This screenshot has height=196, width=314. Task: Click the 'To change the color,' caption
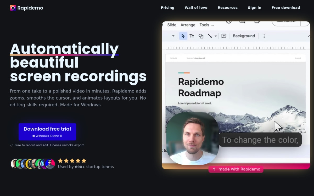pos(260,140)
